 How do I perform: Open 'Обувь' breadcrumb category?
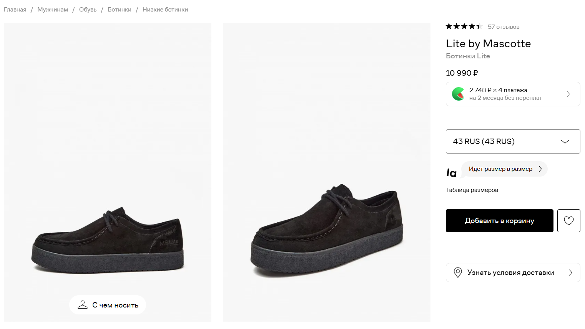point(88,10)
